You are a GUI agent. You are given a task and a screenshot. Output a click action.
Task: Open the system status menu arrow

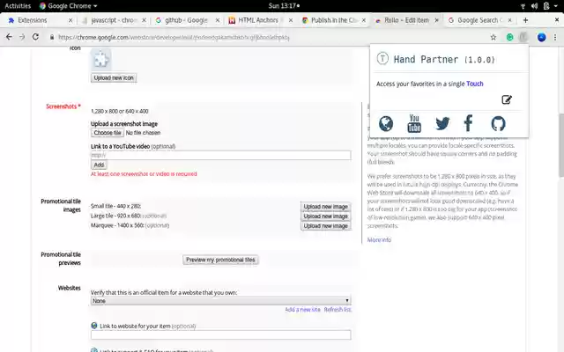(x=556, y=6)
